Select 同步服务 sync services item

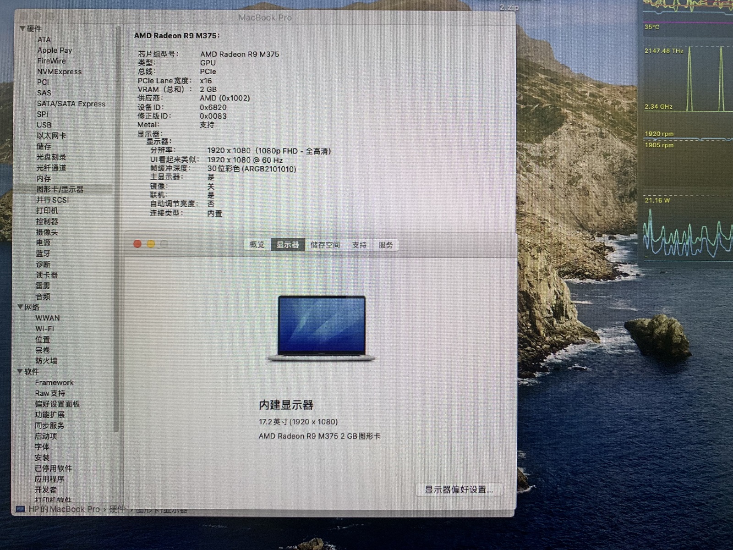pyautogui.click(x=49, y=425)
